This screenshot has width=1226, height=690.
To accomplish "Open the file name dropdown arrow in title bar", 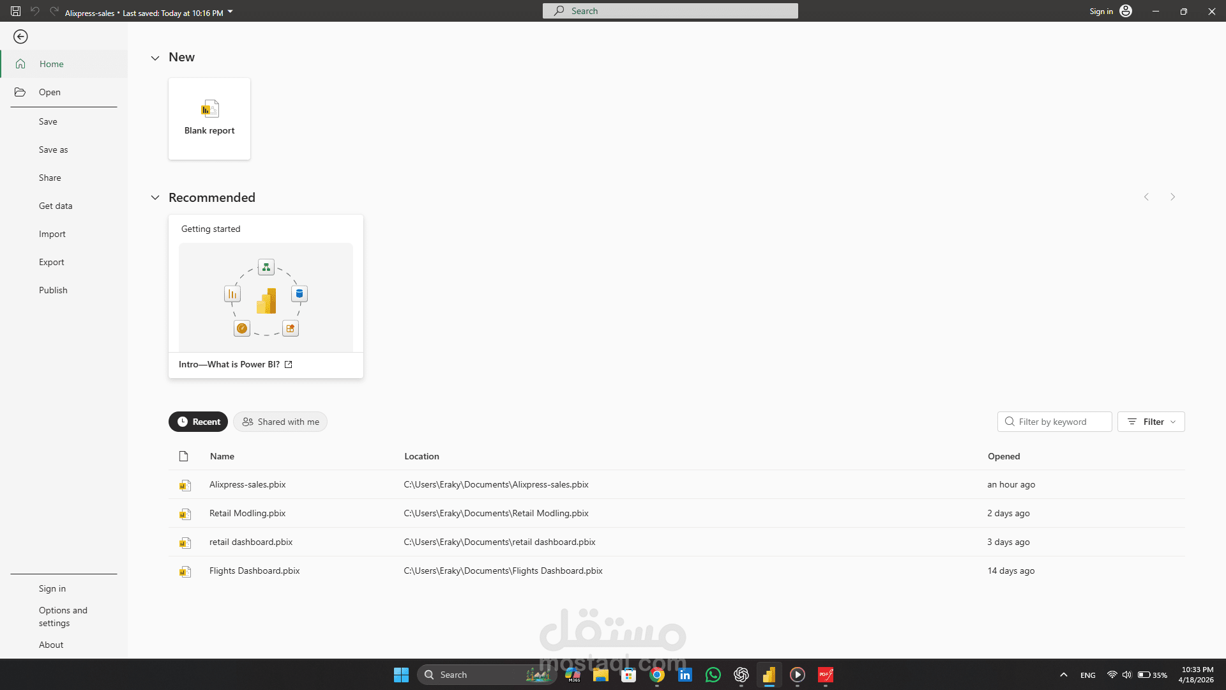I will tap(231, 11).
